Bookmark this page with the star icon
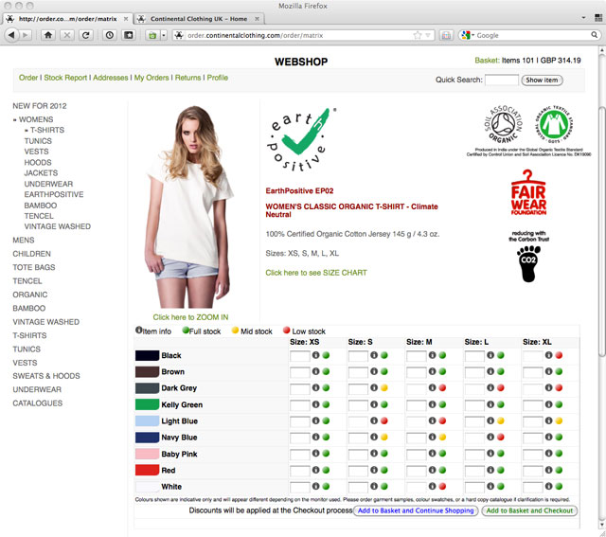Viewport: 606px width, 537px height. [417, 35]
